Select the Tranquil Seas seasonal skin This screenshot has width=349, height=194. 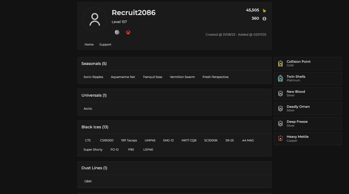point(152,77)
